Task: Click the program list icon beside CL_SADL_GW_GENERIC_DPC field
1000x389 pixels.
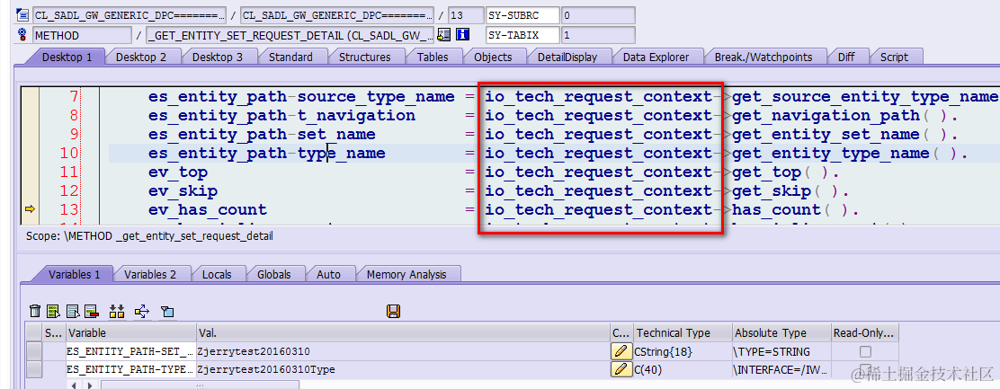Action: [22, 15]
